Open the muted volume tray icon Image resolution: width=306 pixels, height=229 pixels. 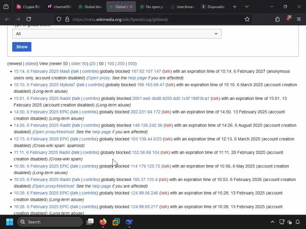point(290,222)
